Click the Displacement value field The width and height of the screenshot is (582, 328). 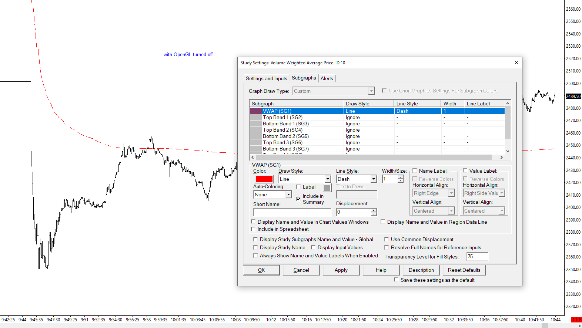354,212
